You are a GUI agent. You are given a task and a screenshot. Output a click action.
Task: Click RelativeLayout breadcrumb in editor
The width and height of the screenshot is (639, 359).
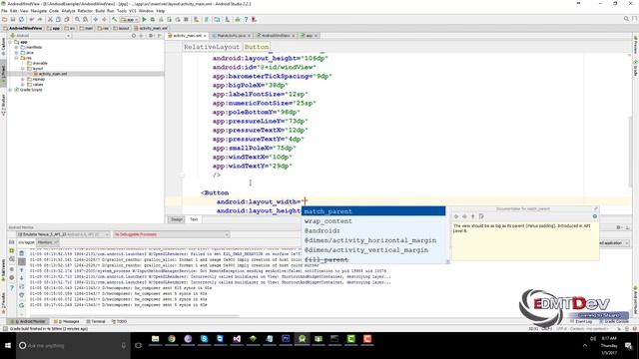coord(212,47)
